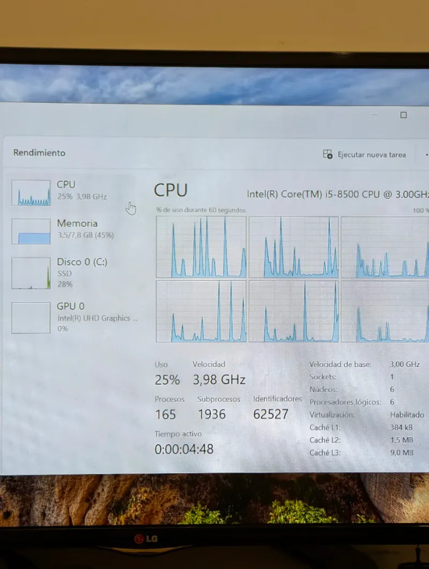Click the Uso value 25%
The image size is (429, 569).
point(167,380)
